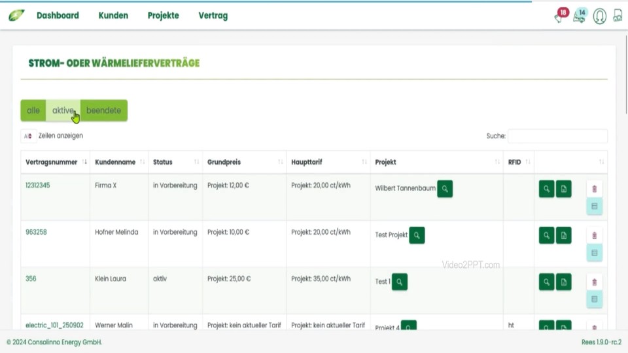Open the Kunden menu
The image size is (628, 353).
(x=113, y=16)
